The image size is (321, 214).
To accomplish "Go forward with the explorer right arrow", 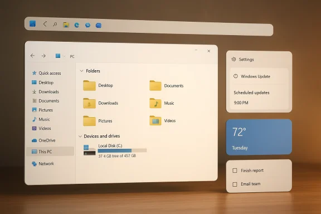I will coord(43,56).
